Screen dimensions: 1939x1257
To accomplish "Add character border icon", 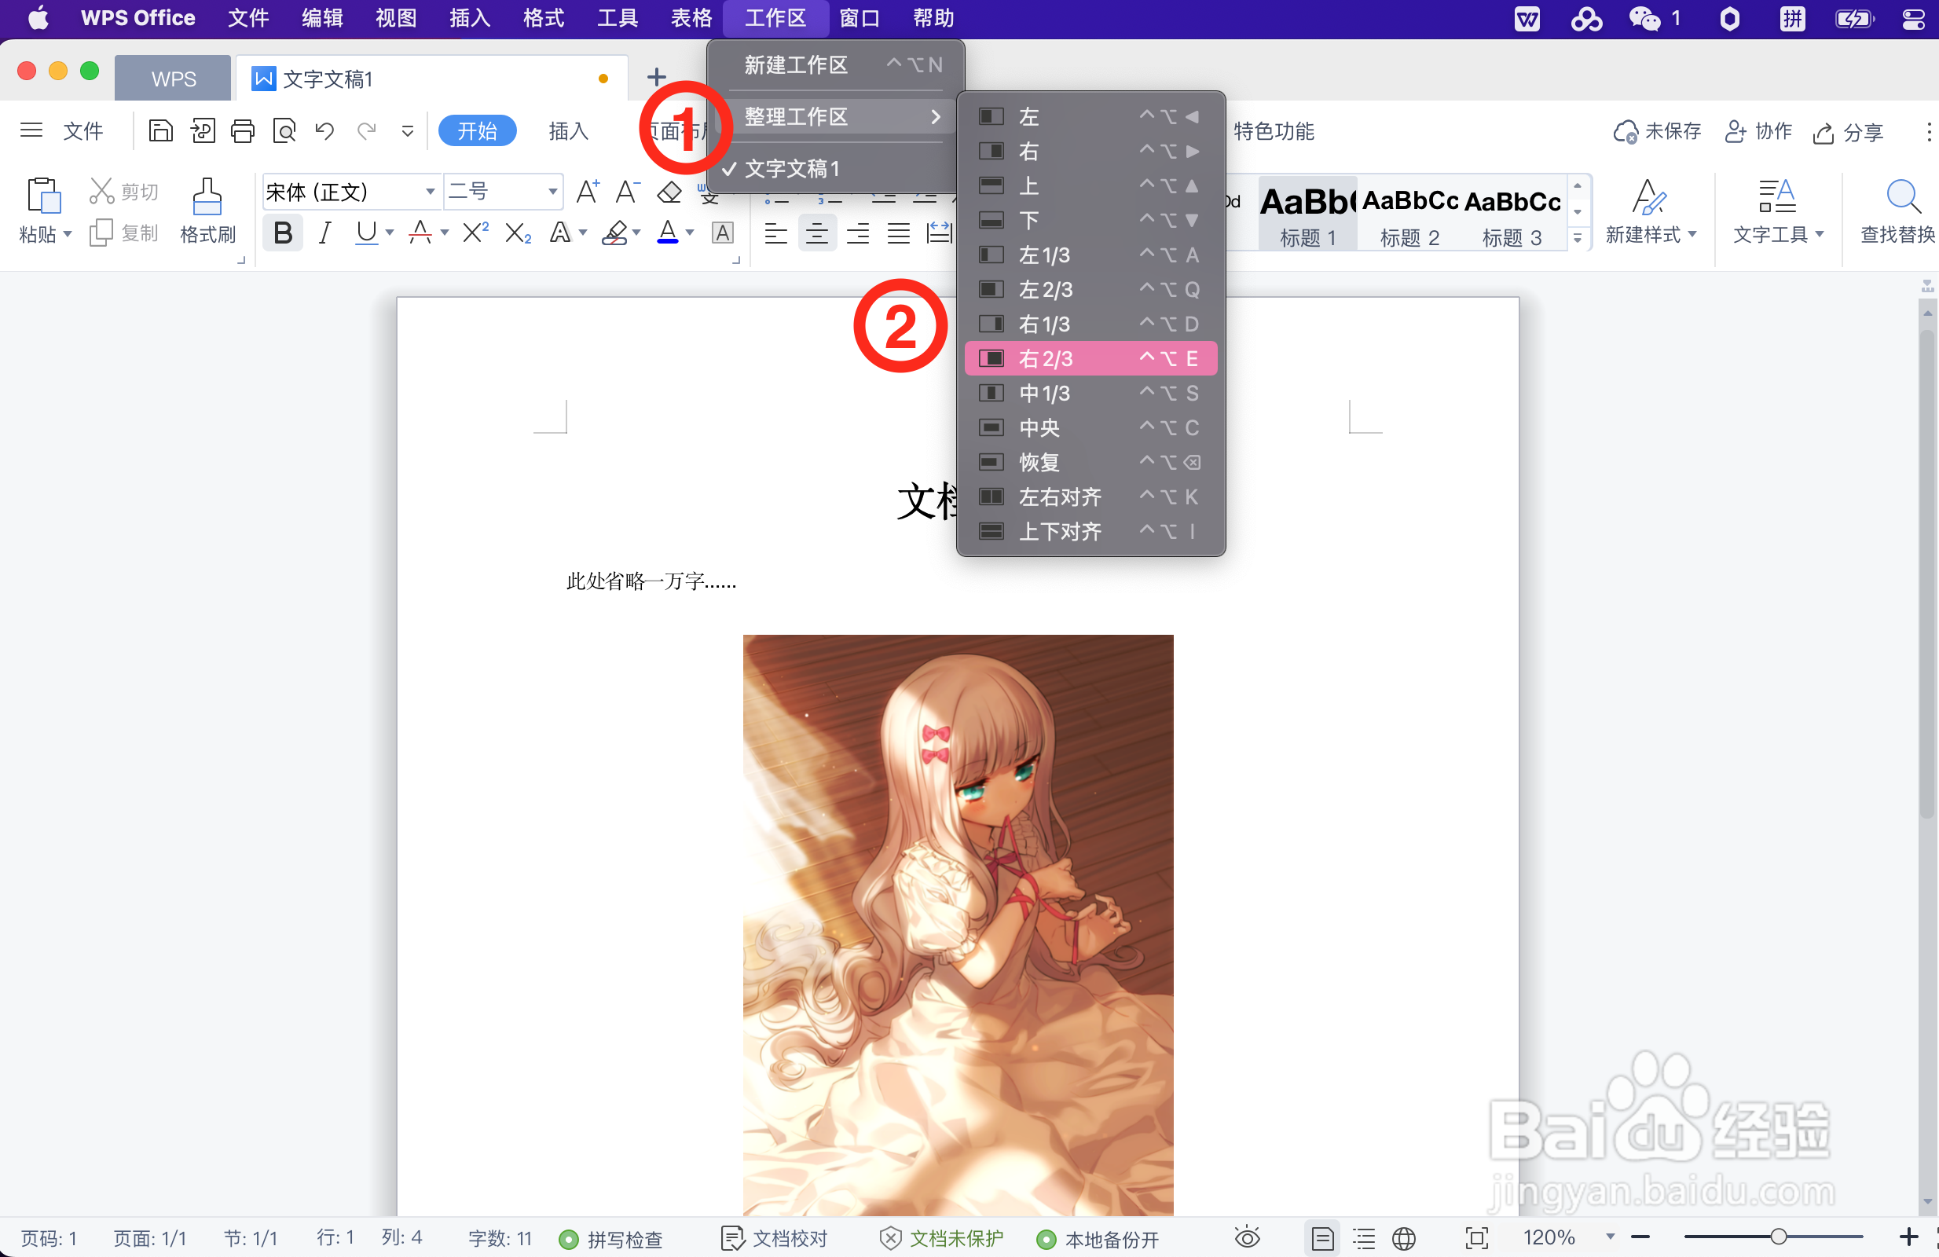I will coord(723,234).
